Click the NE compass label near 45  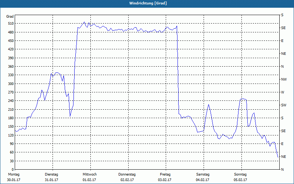283,157
